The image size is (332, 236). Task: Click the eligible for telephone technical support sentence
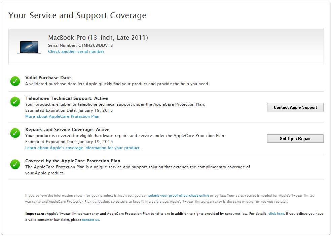point(115,104)
